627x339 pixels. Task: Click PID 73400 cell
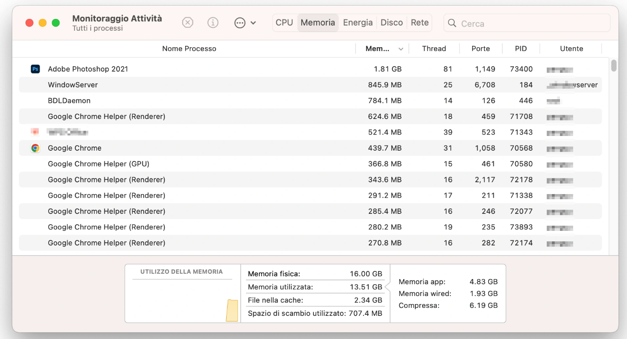click(521, 69)
